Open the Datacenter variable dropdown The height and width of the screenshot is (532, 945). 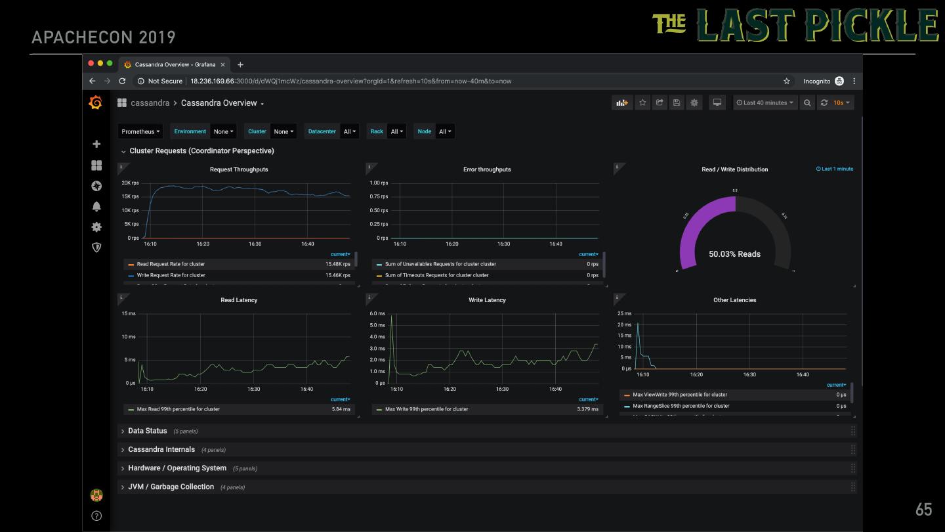point(350,131)
